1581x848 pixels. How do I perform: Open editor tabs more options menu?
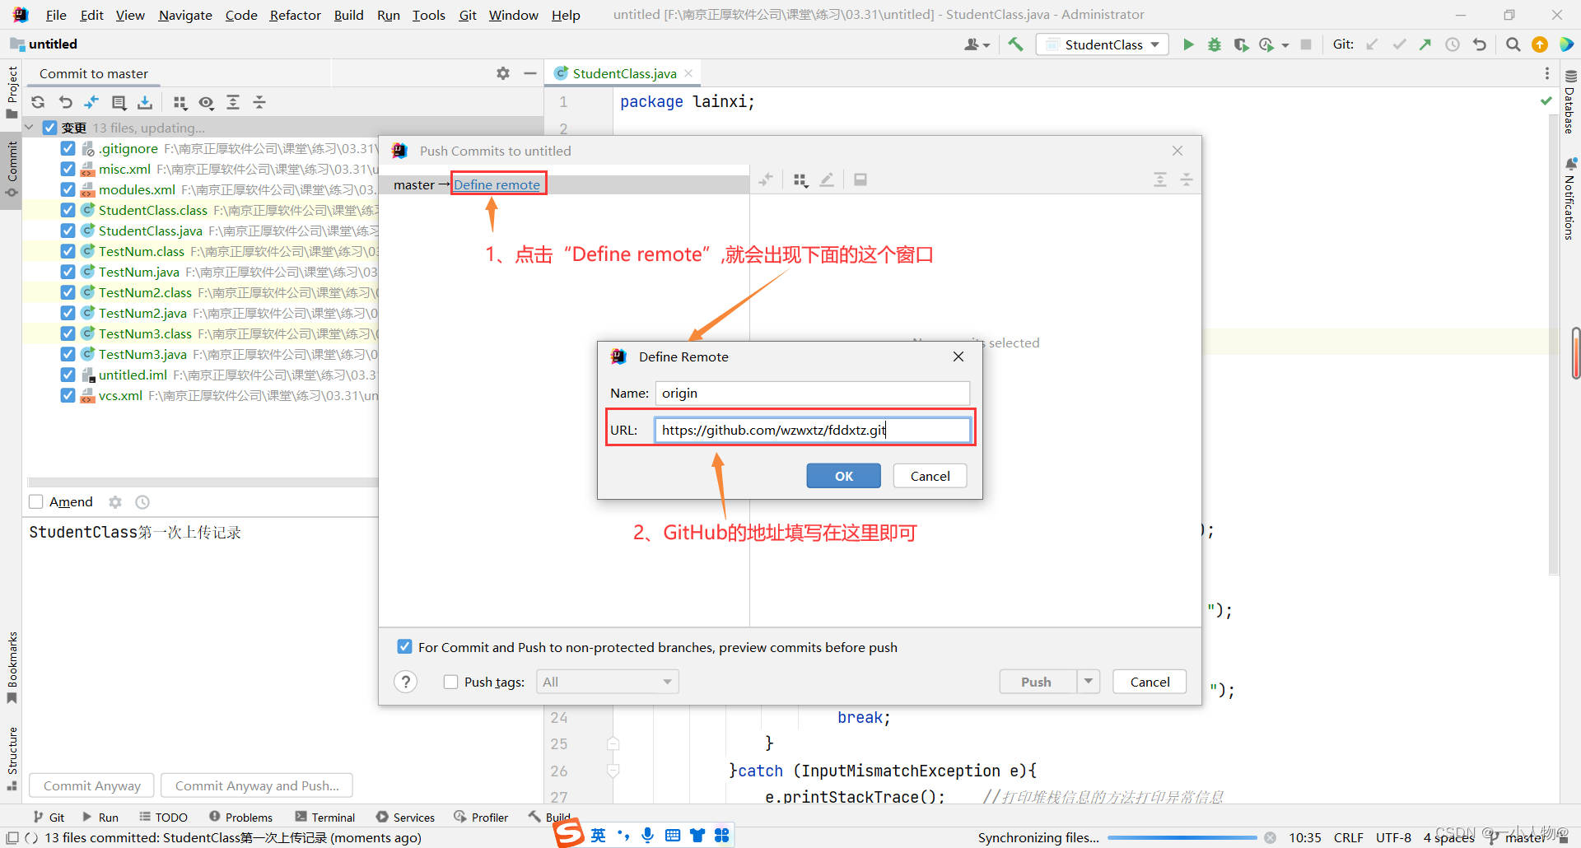[x=1547, y=73]
